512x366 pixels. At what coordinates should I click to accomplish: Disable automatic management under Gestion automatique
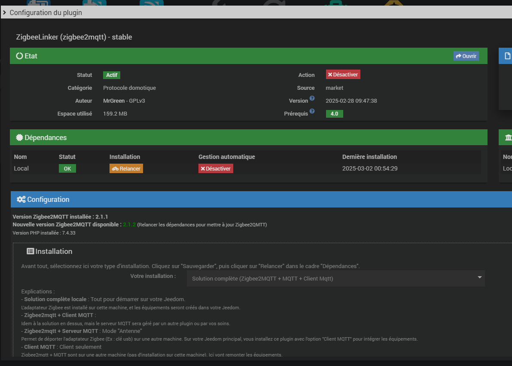pos(216,168)
